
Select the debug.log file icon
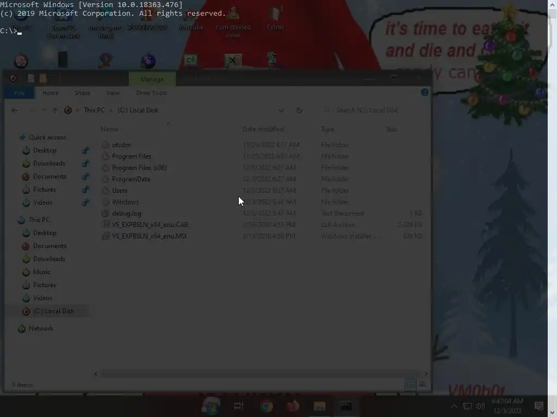105,213
